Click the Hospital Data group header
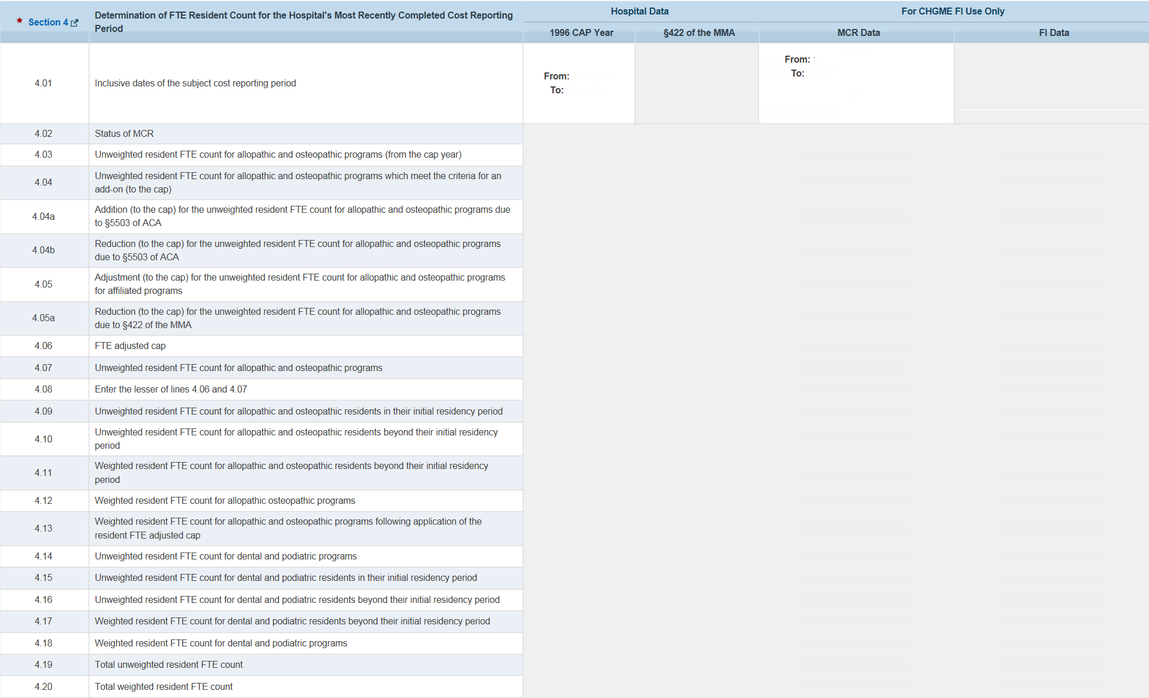The height and width of the screenshot is (698, 1149). pyautogui.click(x=639, y=11)
